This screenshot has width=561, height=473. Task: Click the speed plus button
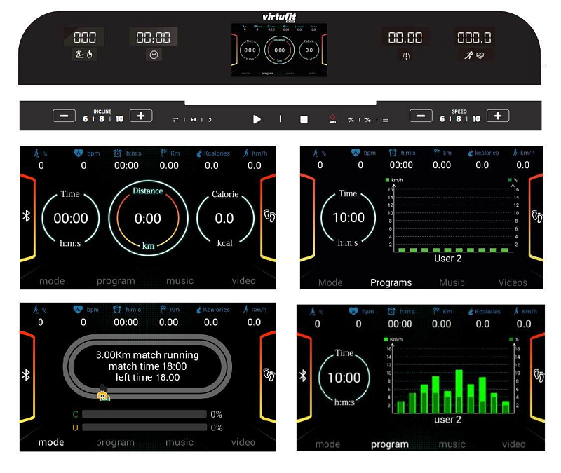(498, 116)
